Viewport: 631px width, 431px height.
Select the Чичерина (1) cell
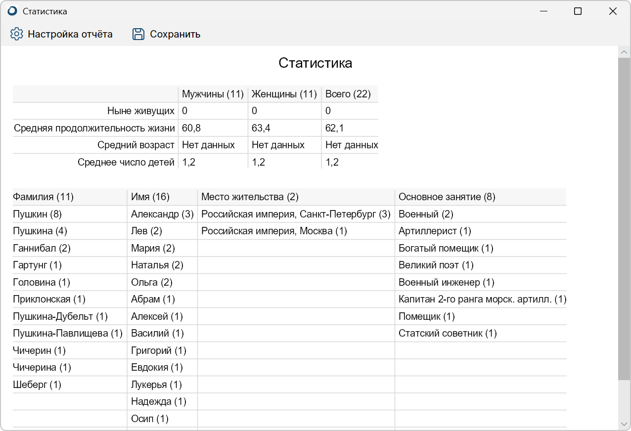70,367
